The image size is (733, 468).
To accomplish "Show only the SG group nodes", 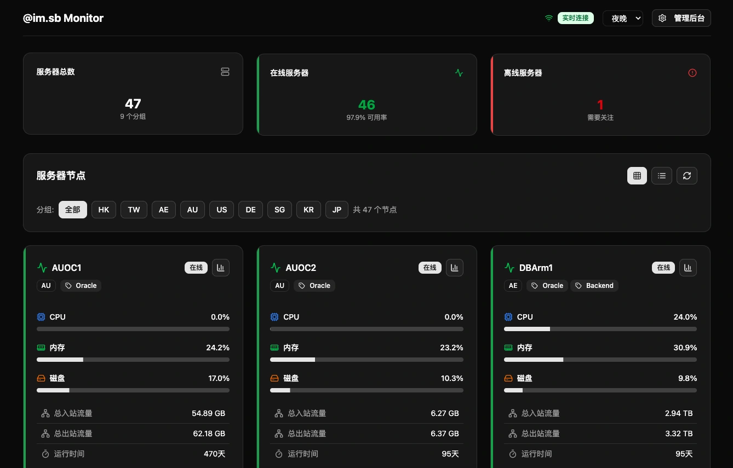I will [x=279, y=210].
